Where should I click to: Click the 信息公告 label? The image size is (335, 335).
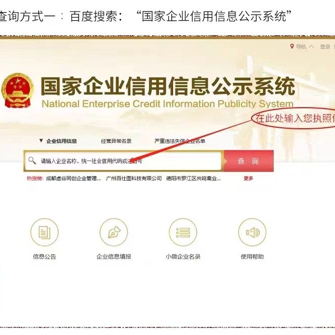click(44, 257)
